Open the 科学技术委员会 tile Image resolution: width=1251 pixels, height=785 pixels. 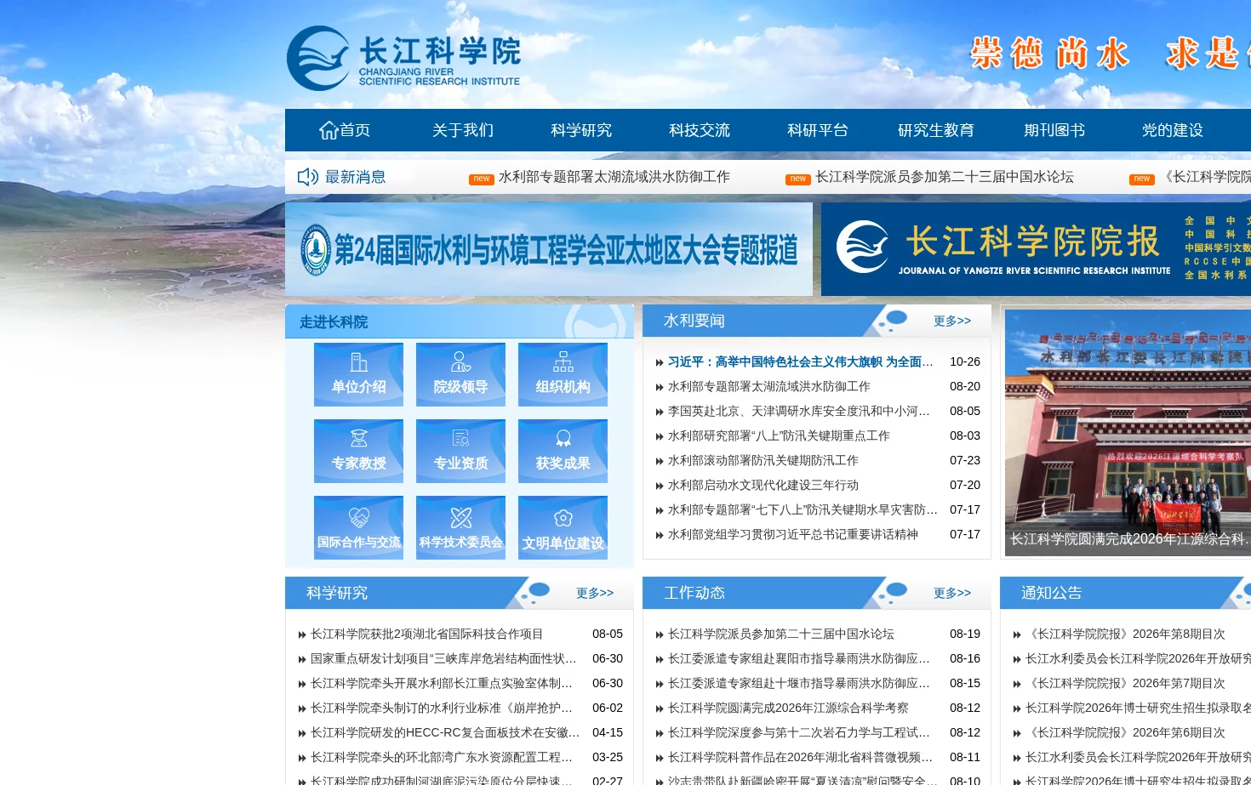coord(460,527)
